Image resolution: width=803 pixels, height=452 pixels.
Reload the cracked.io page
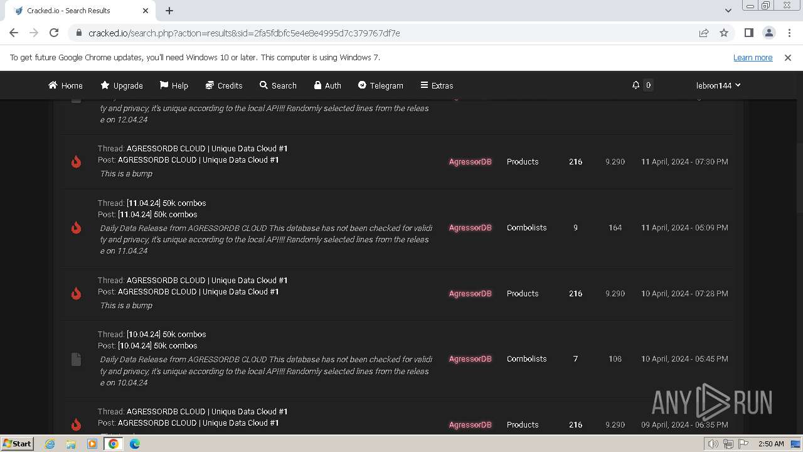[54, 33]
